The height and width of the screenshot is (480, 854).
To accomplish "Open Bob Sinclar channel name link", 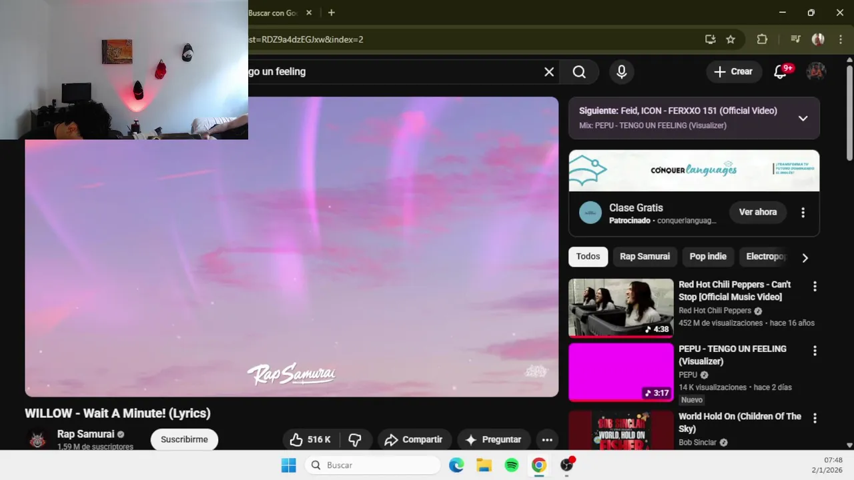I will pyautogui.click(x=697, y=443).
